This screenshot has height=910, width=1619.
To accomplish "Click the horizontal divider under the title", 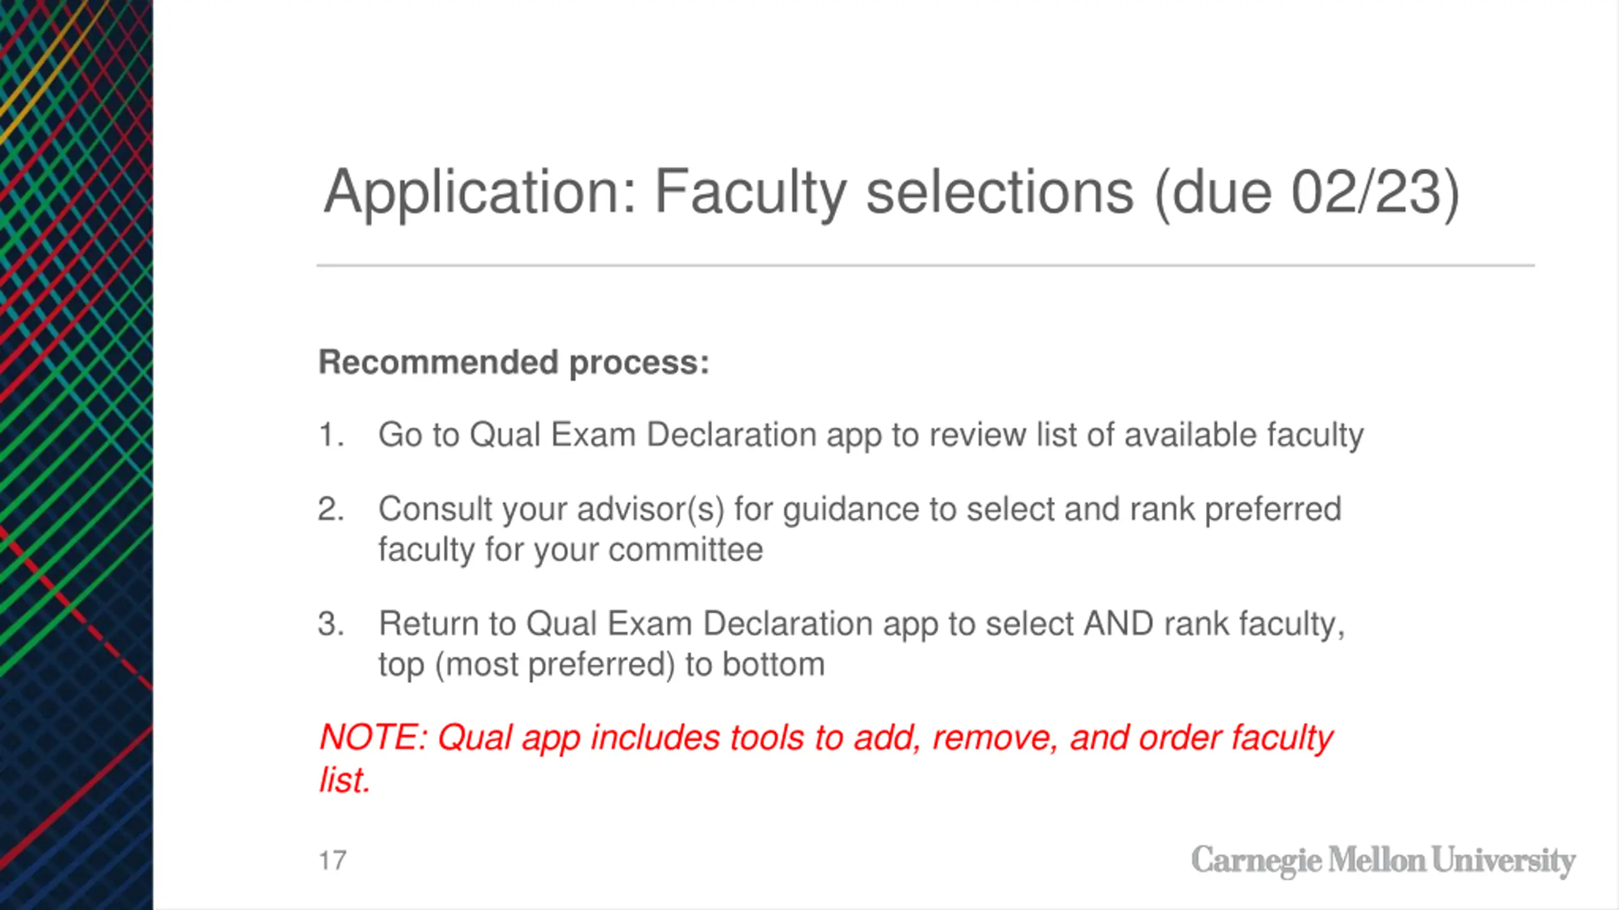I will (x=926, y=265).
